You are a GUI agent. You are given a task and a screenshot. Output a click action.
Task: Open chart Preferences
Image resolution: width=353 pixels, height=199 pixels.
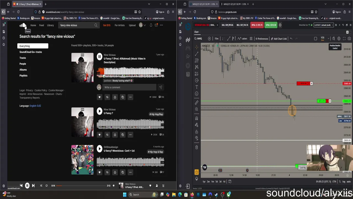(x=262, y=39)
